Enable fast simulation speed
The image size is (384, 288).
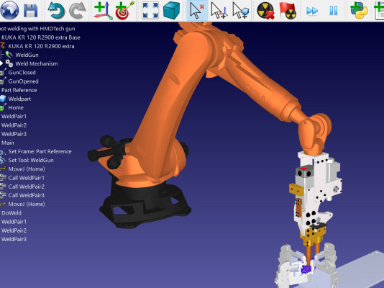[312, 11]
